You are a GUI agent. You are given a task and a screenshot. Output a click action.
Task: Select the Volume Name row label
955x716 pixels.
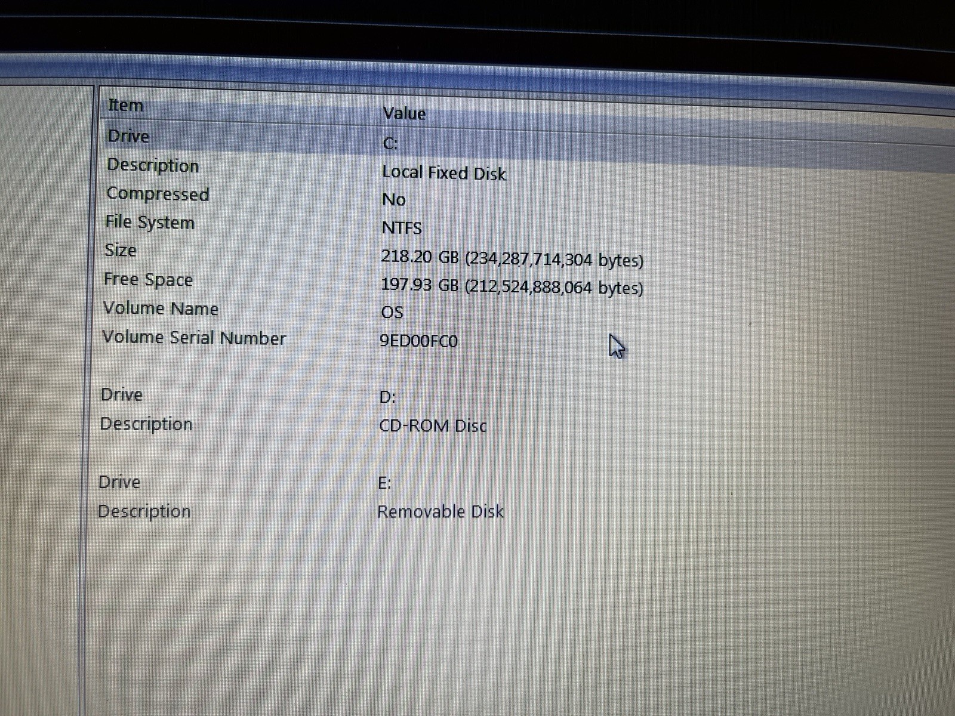click(x=161, y=308)
